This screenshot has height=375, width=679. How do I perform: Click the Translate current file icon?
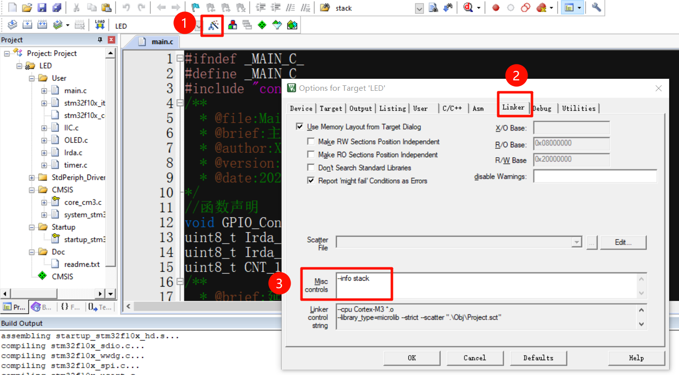[x=12, y=25]
